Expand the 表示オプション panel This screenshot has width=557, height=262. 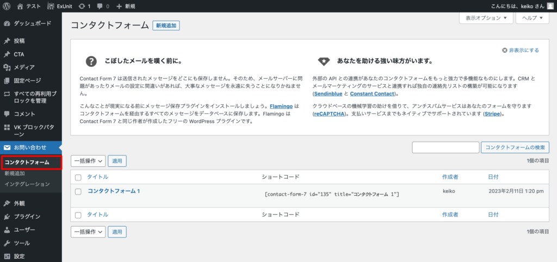pos(486,18)
